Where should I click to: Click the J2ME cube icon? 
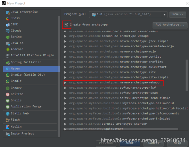point(8,25)
